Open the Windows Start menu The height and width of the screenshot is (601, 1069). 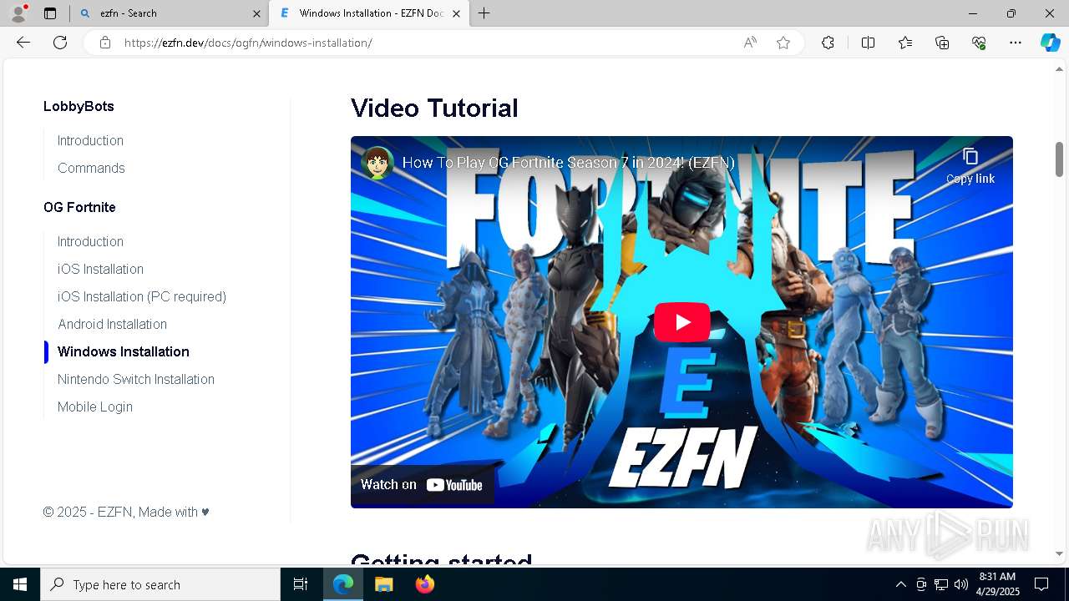click(x=20, y=584)
